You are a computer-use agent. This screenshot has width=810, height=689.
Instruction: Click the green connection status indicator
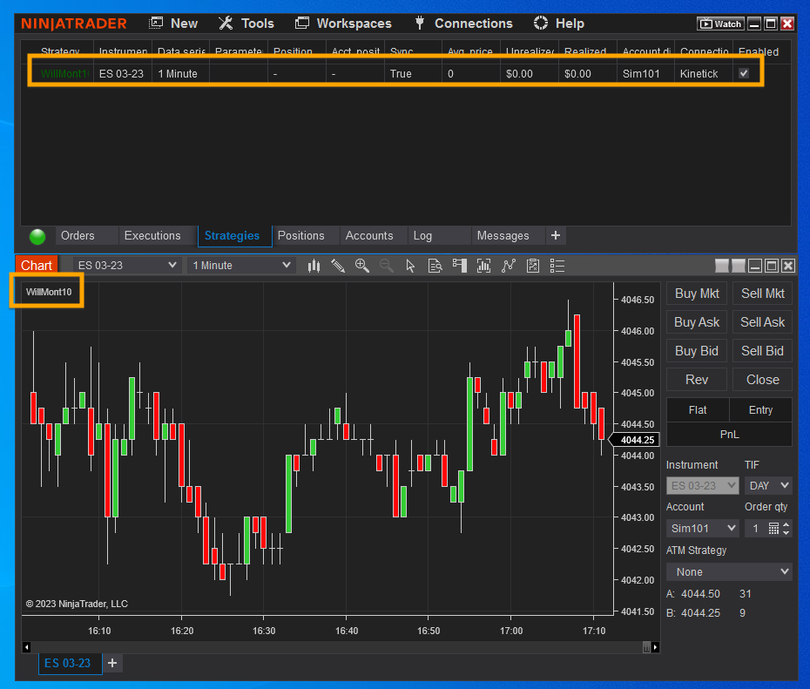(x=37, y=237)
